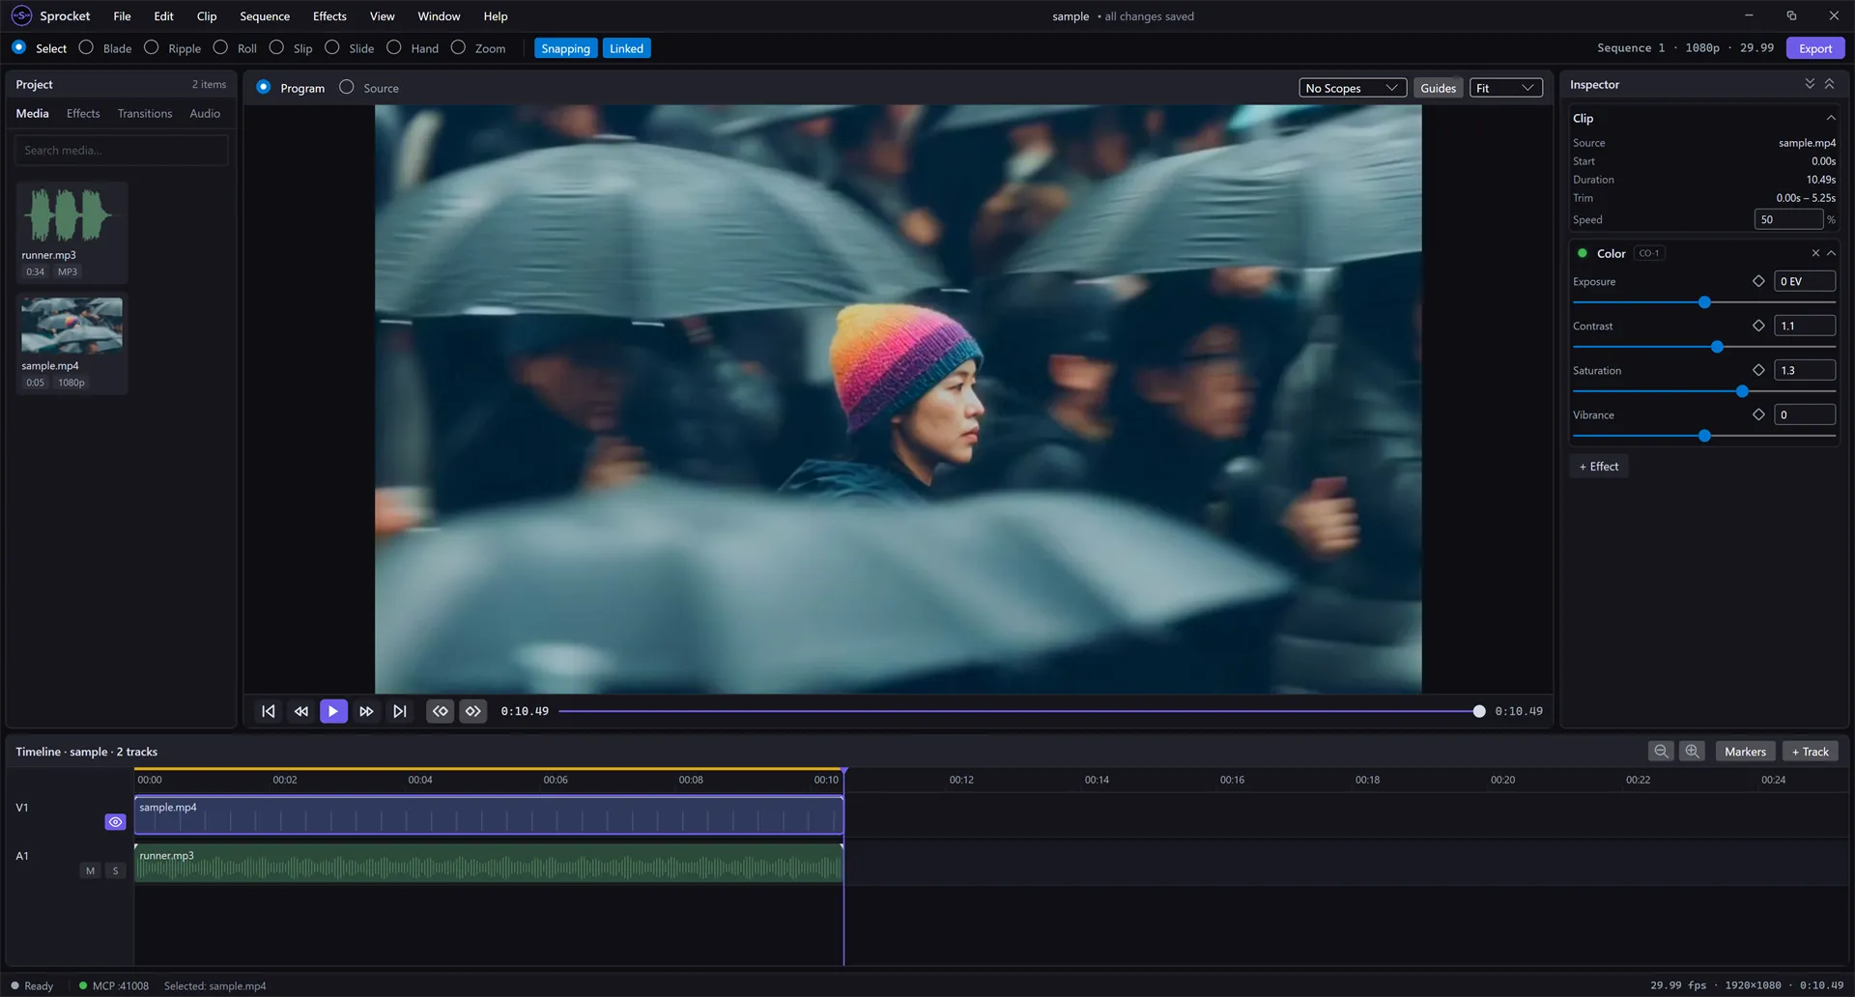Open the Clip menu
Image resolution: width=1855 pixels, height=997 pixels.
207,16
